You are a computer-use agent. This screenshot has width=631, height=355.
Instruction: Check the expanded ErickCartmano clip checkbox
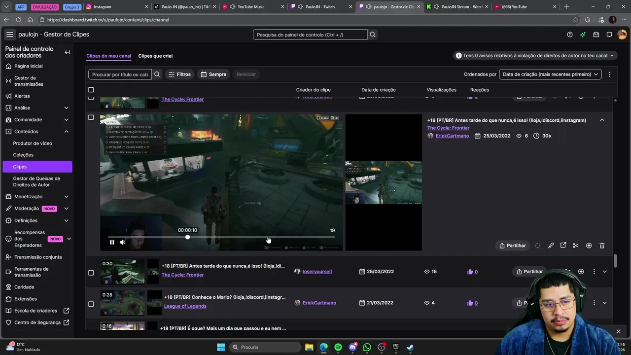(91, 117)
